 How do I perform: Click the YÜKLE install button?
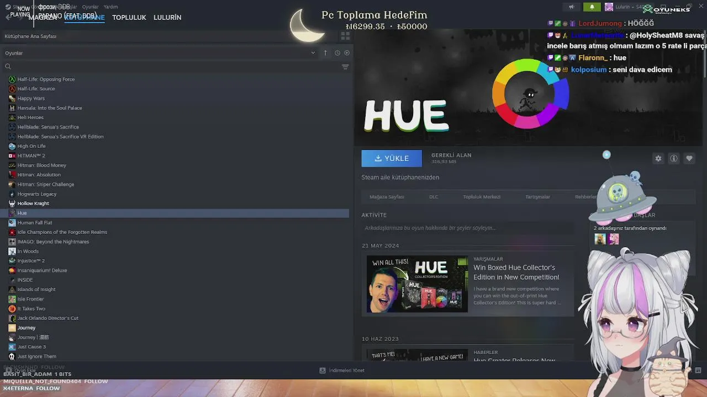point(392,158)
